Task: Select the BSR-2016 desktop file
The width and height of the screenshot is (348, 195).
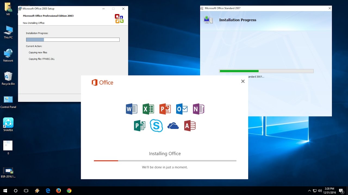Action: [8, 173]
